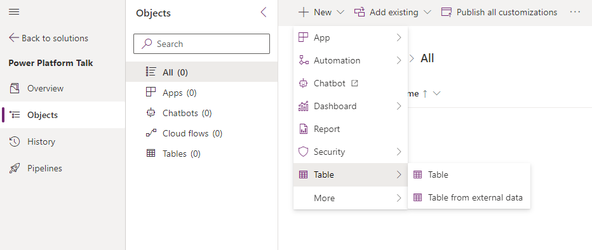592x250 pixels.
Task: Click the Report icon in New menu
Action: 303,129
